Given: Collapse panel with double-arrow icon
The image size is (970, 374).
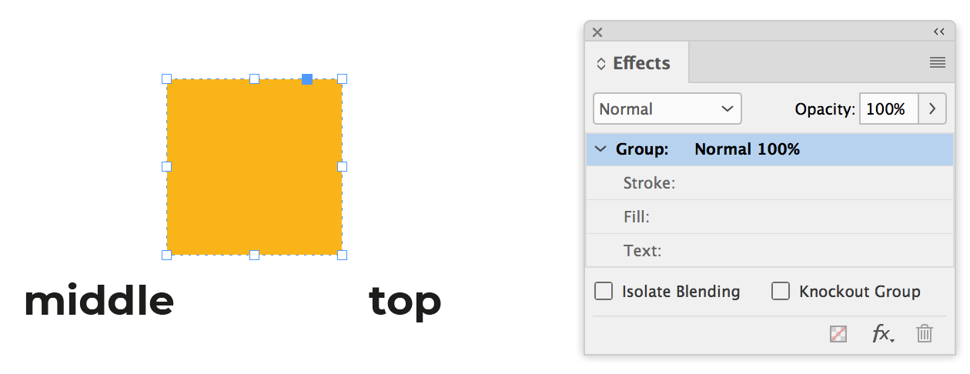Looking at the screenshot, I should point(938,32).
